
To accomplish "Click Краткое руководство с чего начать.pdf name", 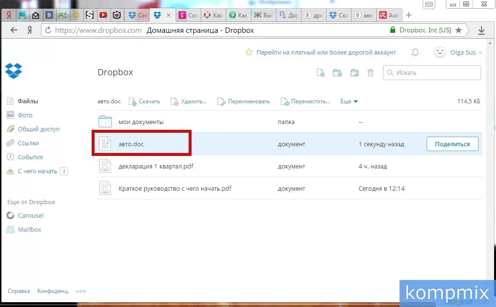I will [175, 188].
